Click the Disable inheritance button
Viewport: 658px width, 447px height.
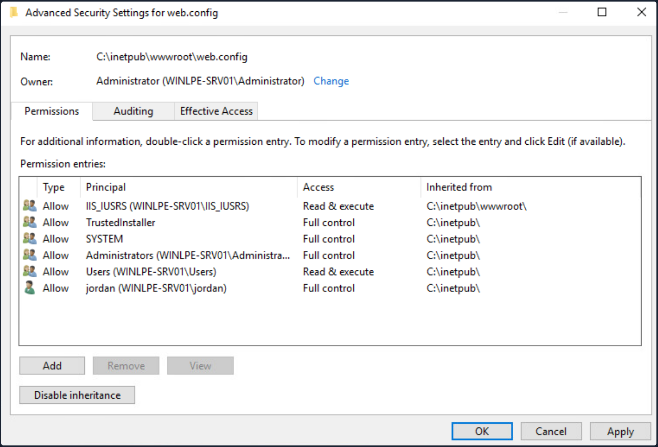coord(77,395)
